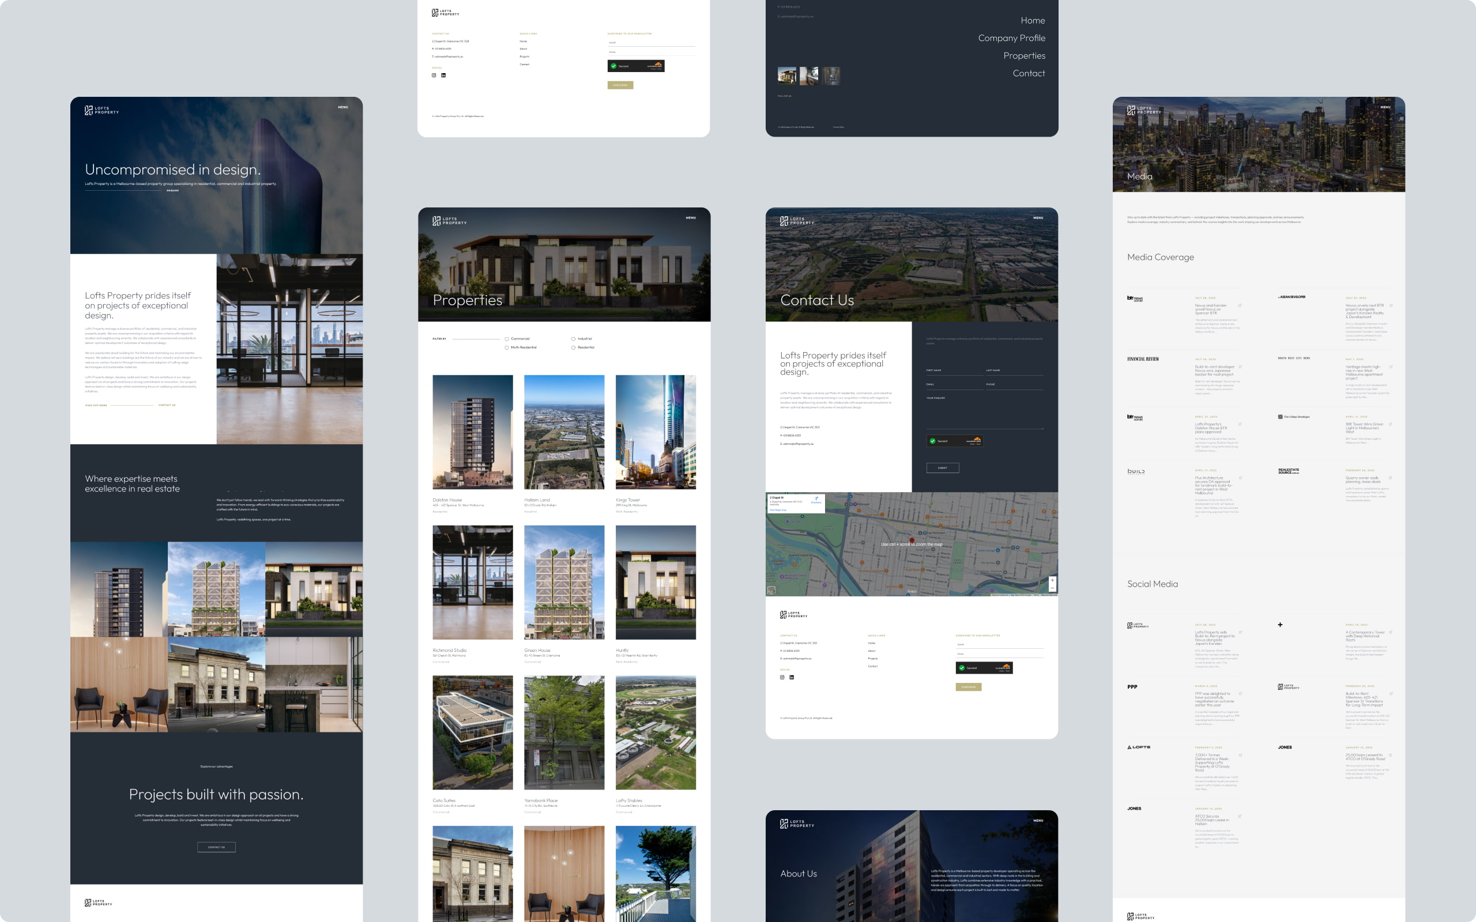Screen dimensions: 1476x922
Task: Click Instagram icon in the top white footer
Action: [434, 75]
